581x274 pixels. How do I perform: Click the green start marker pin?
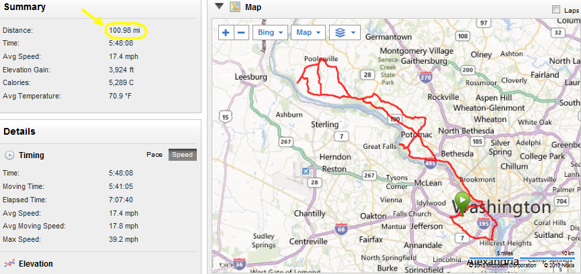[x=462, y=204]
